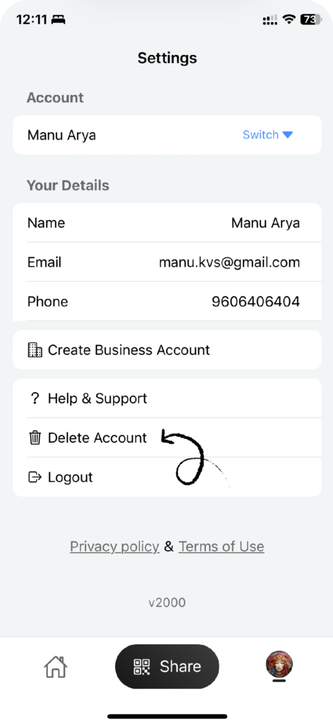Open the Privacy policy link
The width and height of the screenshot is (333, 722).
pos(115,546)
